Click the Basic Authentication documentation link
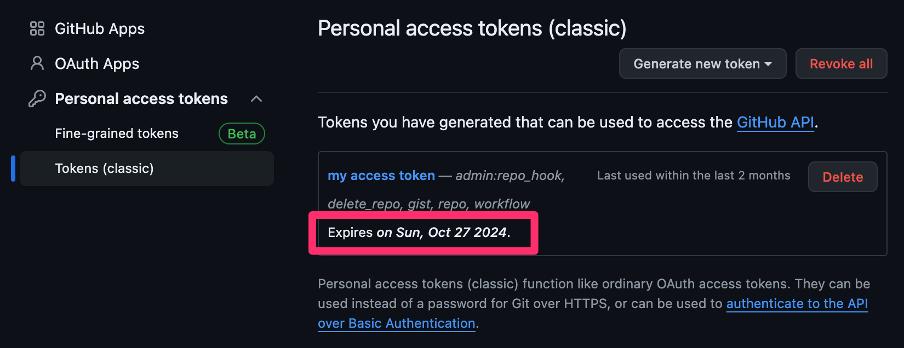The width and height of the screenshot is (904, 348). 396,323
